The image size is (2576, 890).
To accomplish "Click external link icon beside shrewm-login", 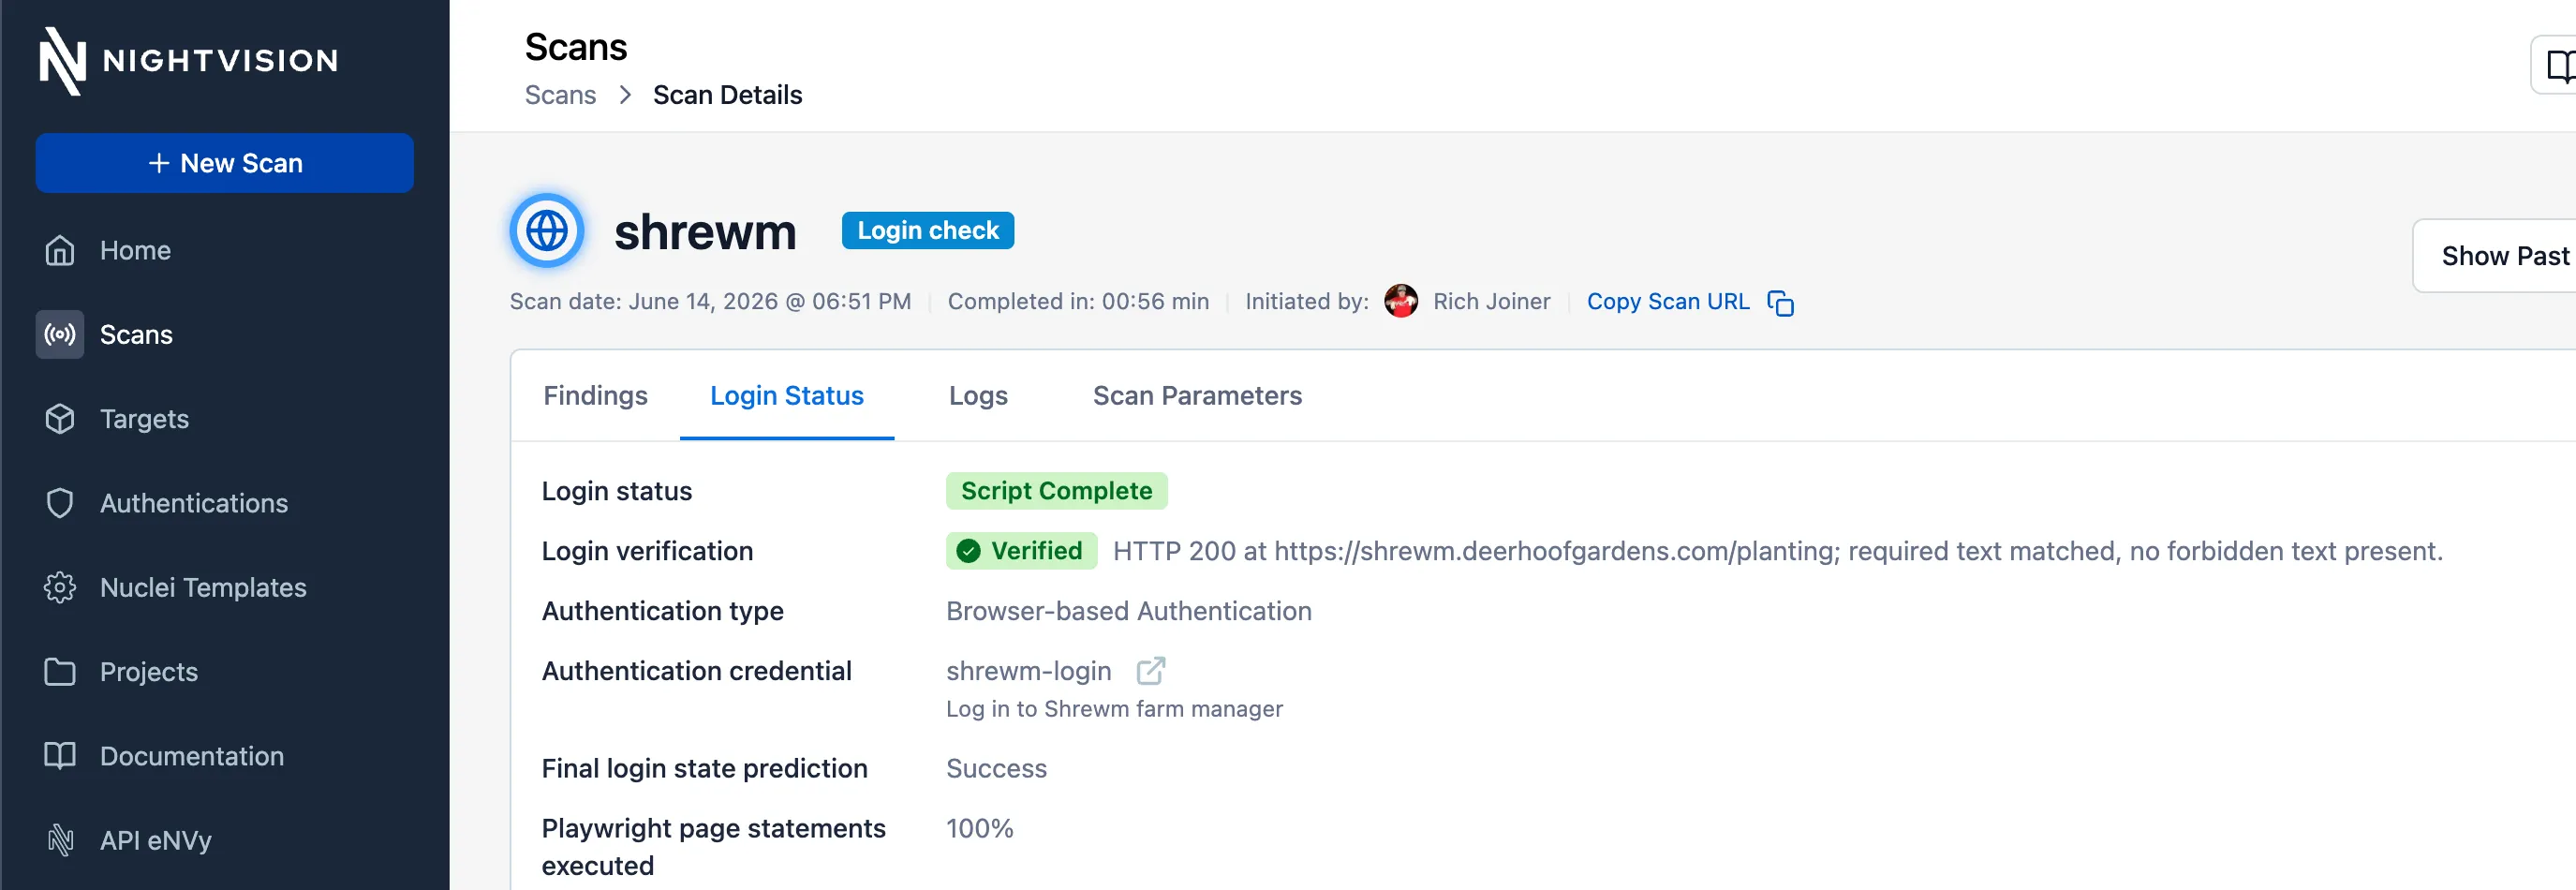I will (1151, 670).
